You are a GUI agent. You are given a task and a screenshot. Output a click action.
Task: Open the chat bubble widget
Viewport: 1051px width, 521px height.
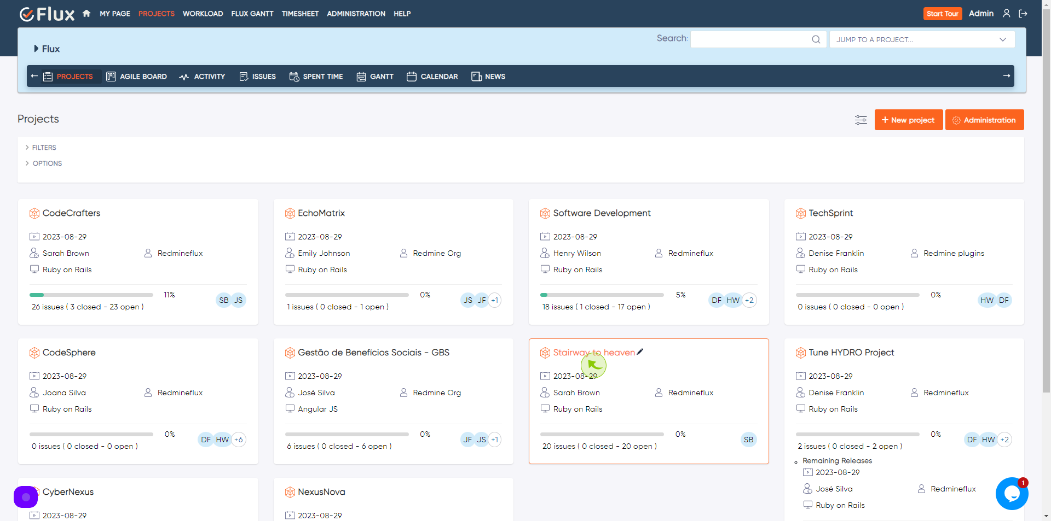1012,494
